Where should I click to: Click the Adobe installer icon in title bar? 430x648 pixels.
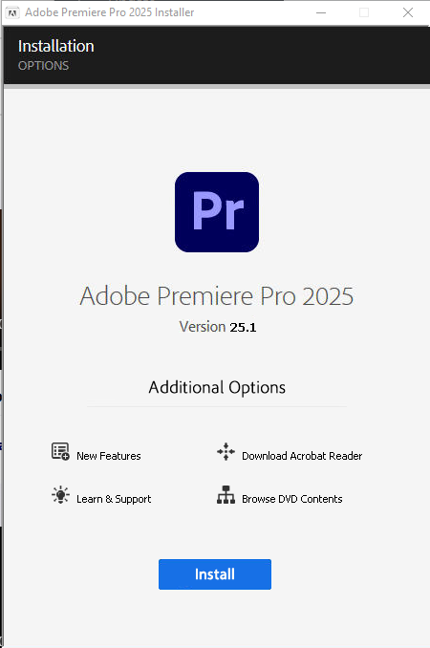pos(12,12)
